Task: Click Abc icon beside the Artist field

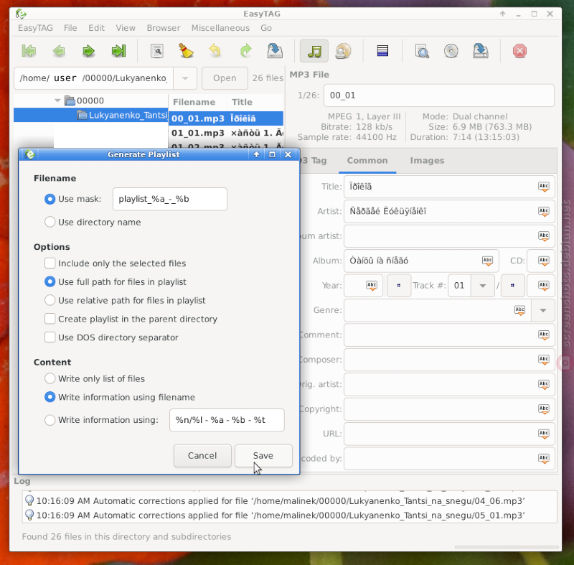Action: pyautogui.click(x=544, y=211)
